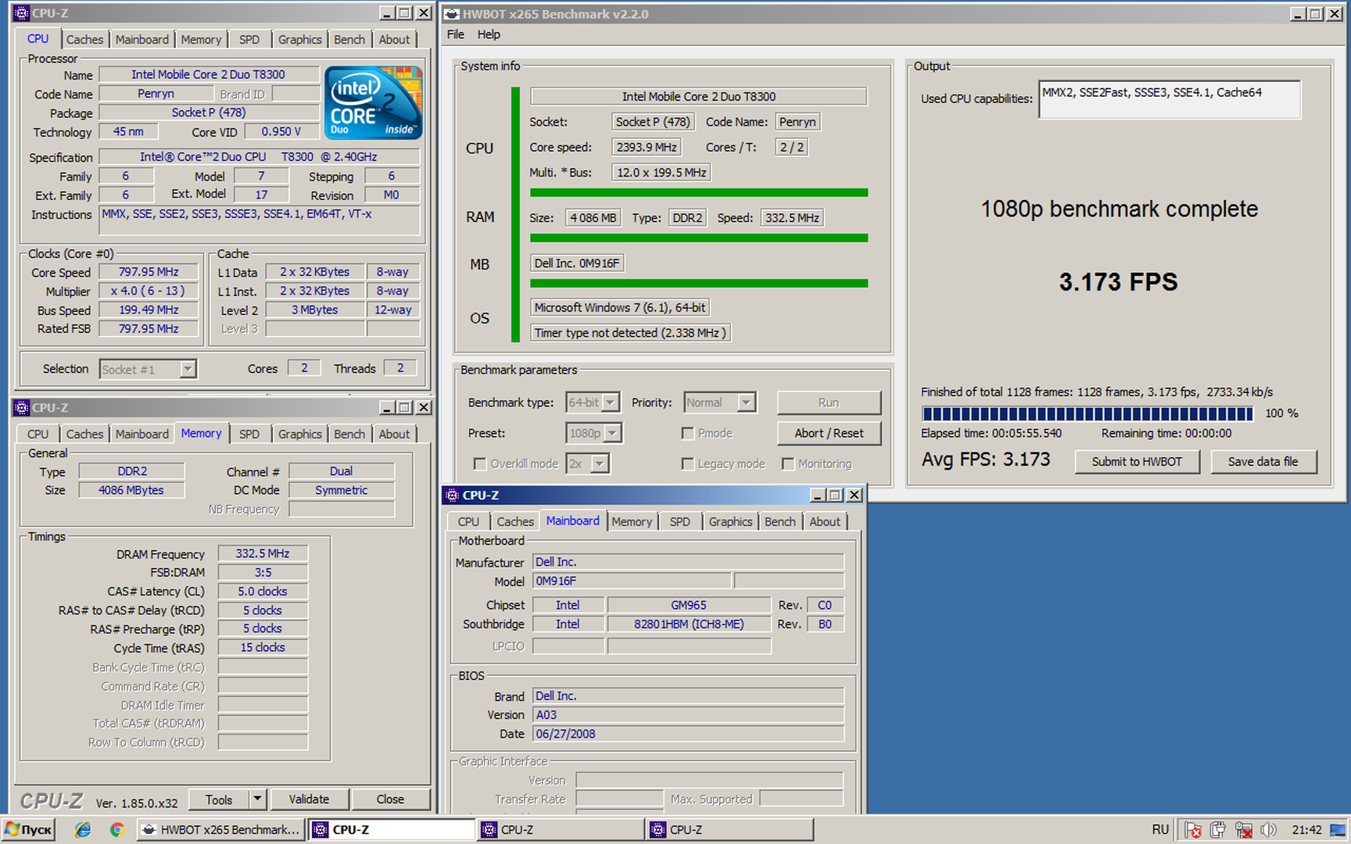Open the Help menu in HWBOT
Viewport: 1351px width, 844px height.
[489, 34]
